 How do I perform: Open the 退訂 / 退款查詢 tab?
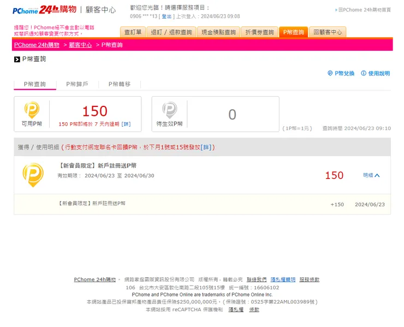point(171,32)
